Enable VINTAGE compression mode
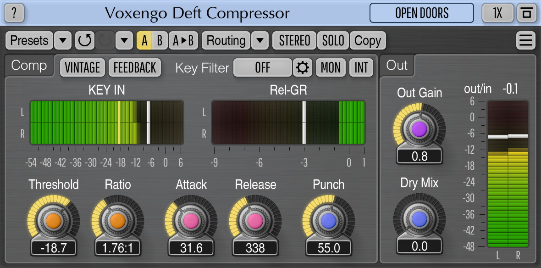Screen dimensions: 541x268 pyautogui.click(x=83, y=67)
